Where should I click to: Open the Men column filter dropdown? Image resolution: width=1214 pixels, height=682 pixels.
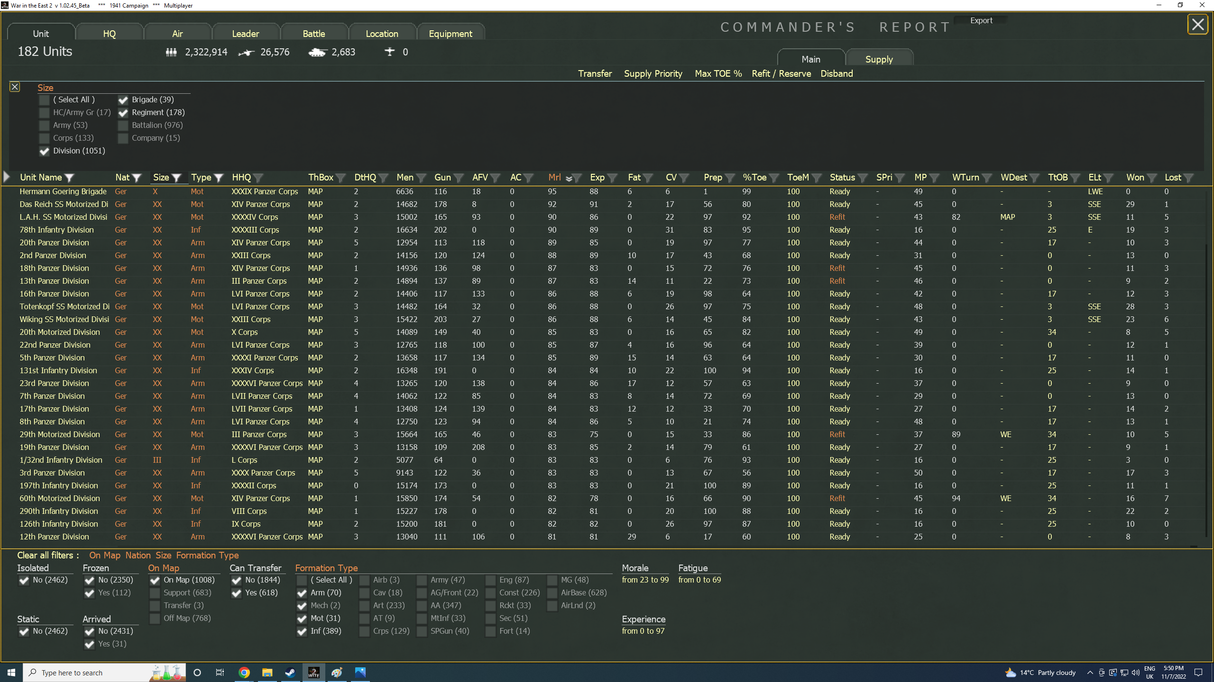pos(421,178)
